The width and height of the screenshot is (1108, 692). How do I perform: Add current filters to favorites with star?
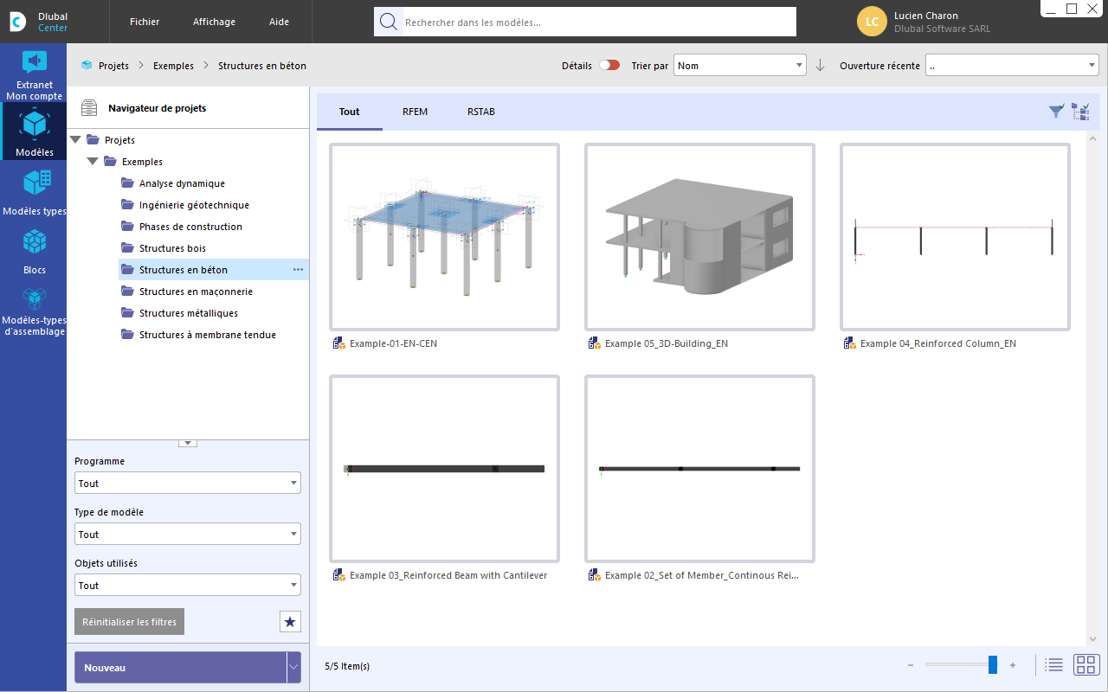tap(291, 621)
